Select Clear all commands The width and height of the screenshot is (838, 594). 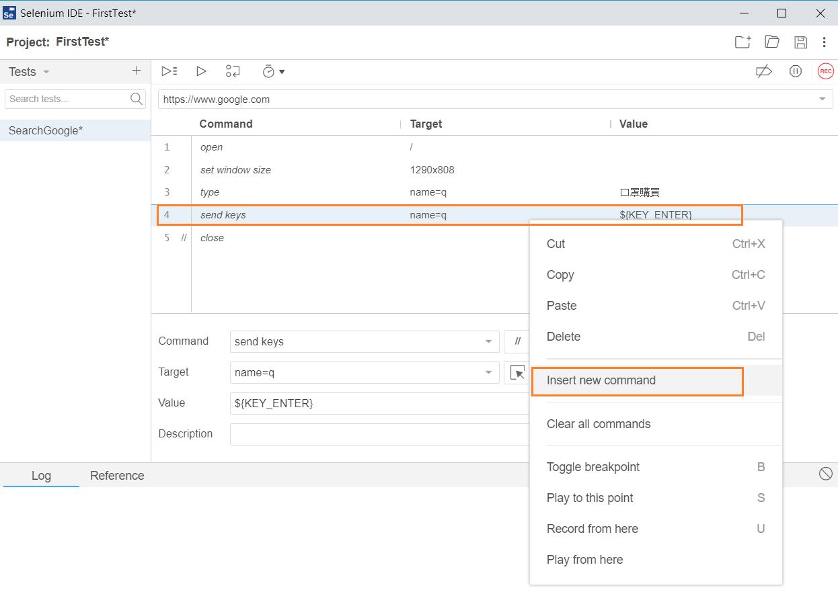point(656,424)
